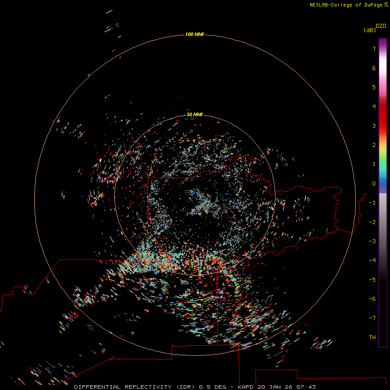Click the 1 dB value on the legend
Viewport: 390px width, 390px height.
click(374, 164)
